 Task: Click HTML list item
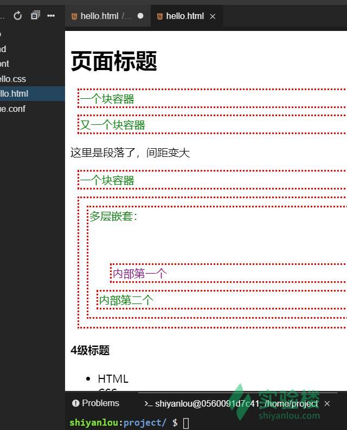[113, 379]
